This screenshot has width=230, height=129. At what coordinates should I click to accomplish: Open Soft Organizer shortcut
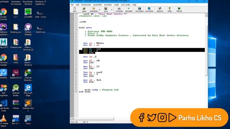pyautogui.click(x=4, y=90)
